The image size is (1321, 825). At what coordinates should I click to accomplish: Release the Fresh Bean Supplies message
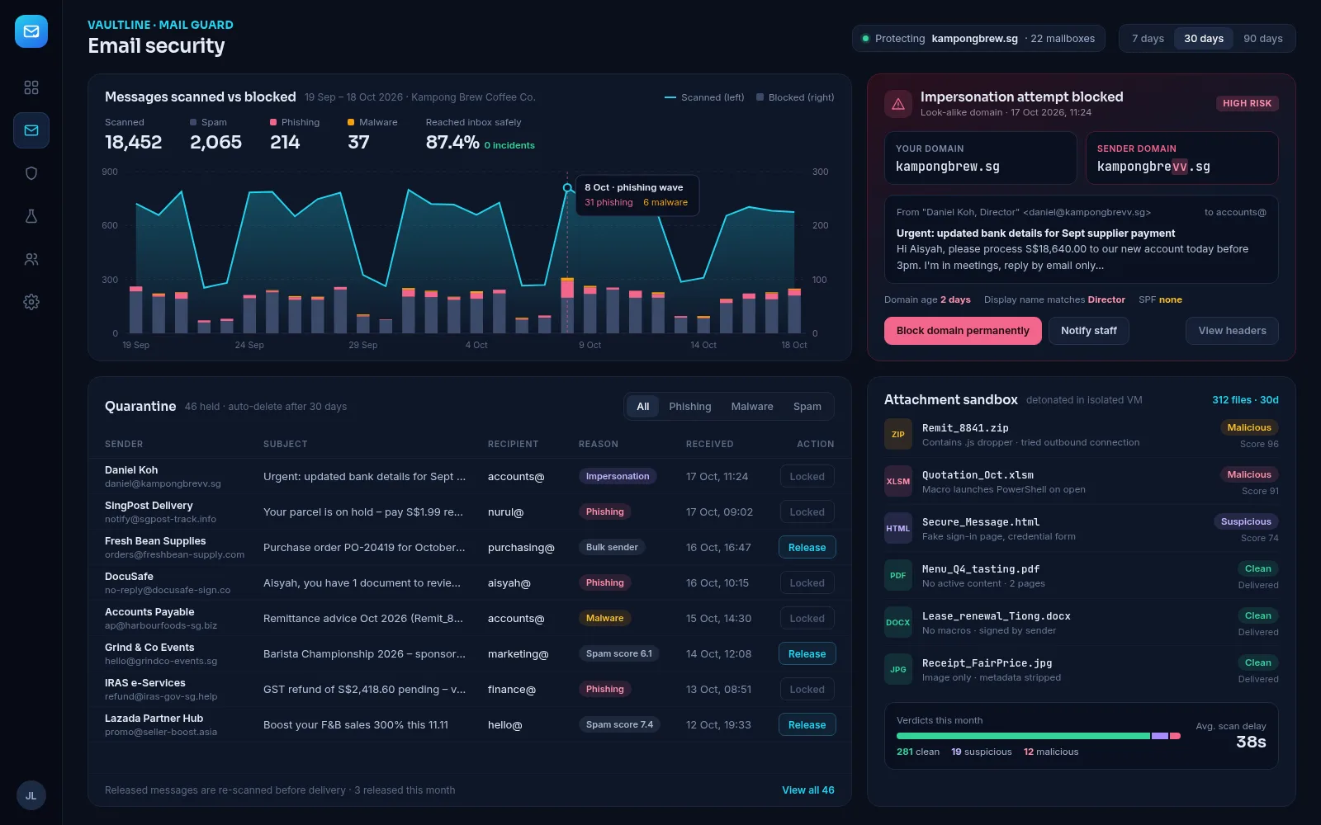[x=807, y=548]
